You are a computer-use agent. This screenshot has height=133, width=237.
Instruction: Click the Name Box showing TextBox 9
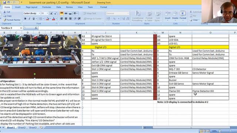(x=10, y=28)
